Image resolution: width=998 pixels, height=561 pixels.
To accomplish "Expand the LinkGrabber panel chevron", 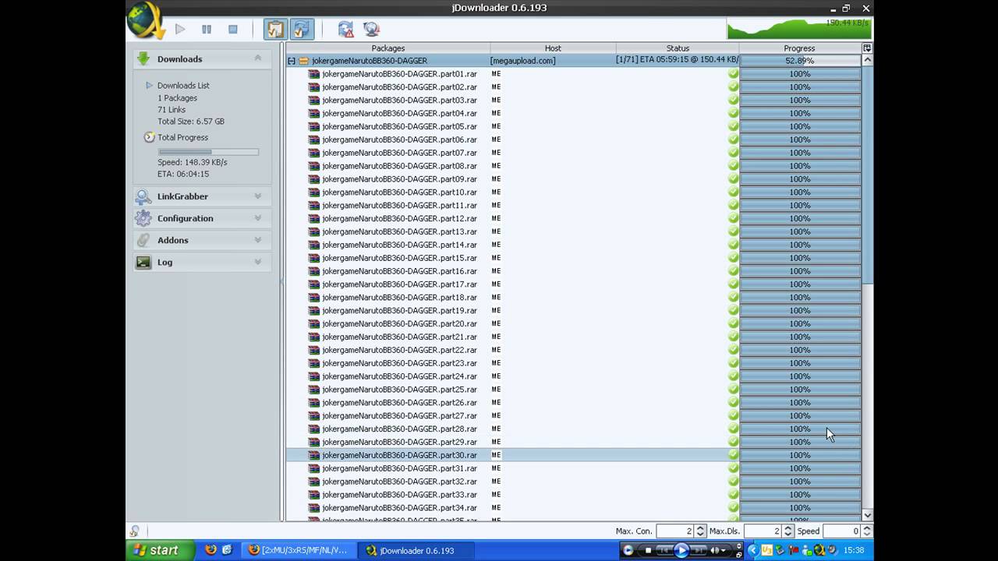I will click(x=257, y=196).
